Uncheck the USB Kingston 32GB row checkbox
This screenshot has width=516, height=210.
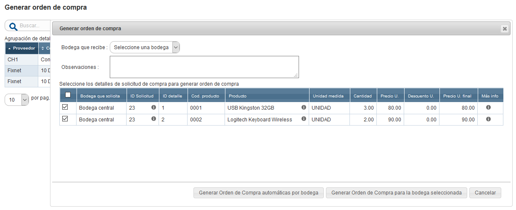coord(65,108)
